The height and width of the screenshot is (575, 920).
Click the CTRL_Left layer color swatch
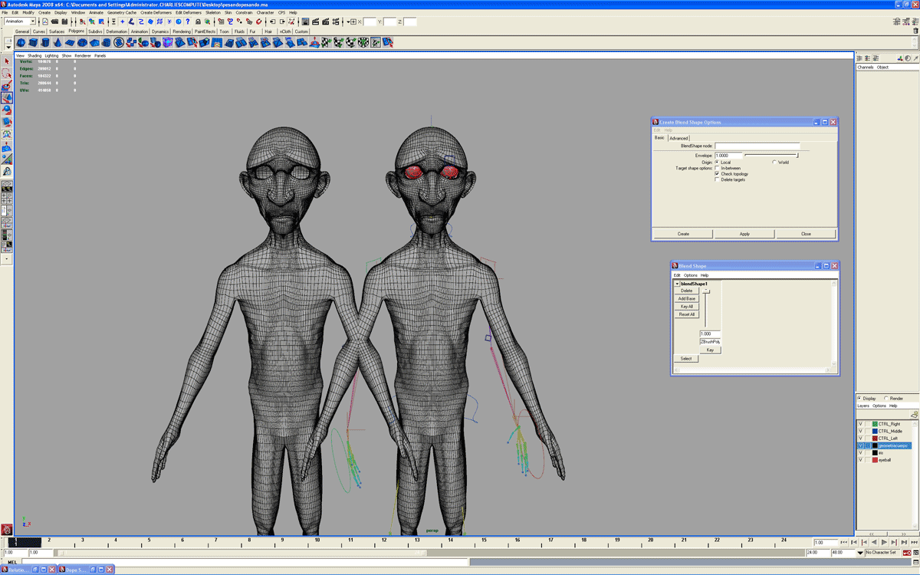(875, 439)
